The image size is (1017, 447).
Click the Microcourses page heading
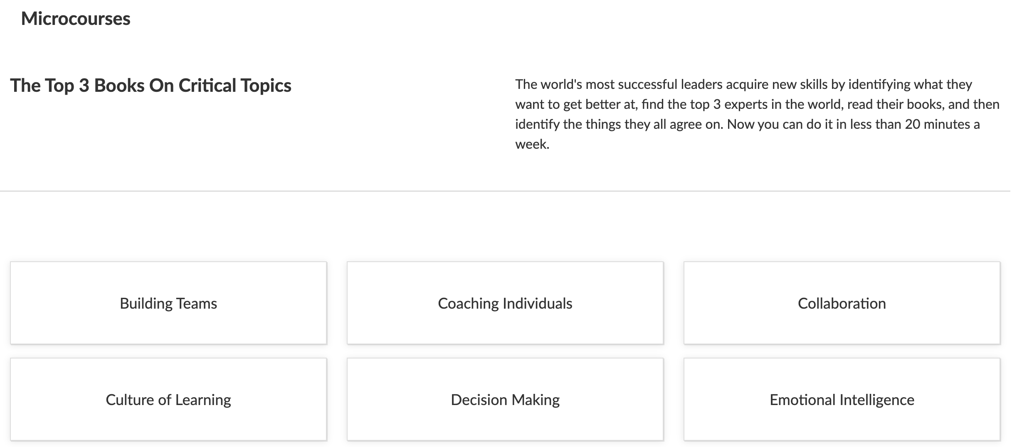pos(76,19)
